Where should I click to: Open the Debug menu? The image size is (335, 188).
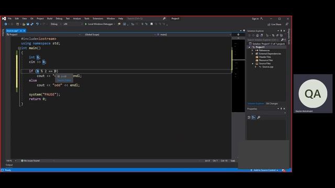[59, 19]
